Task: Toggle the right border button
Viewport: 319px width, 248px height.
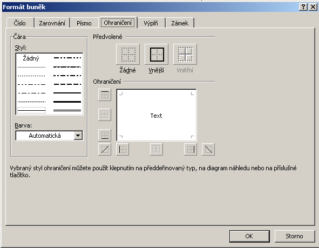Action: 191,149
